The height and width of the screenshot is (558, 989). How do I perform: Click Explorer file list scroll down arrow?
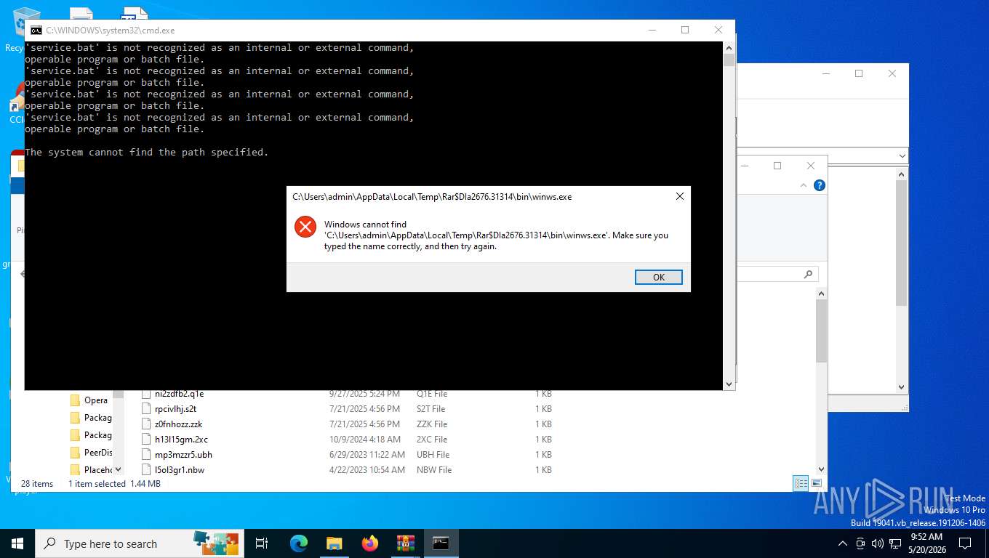822,469
